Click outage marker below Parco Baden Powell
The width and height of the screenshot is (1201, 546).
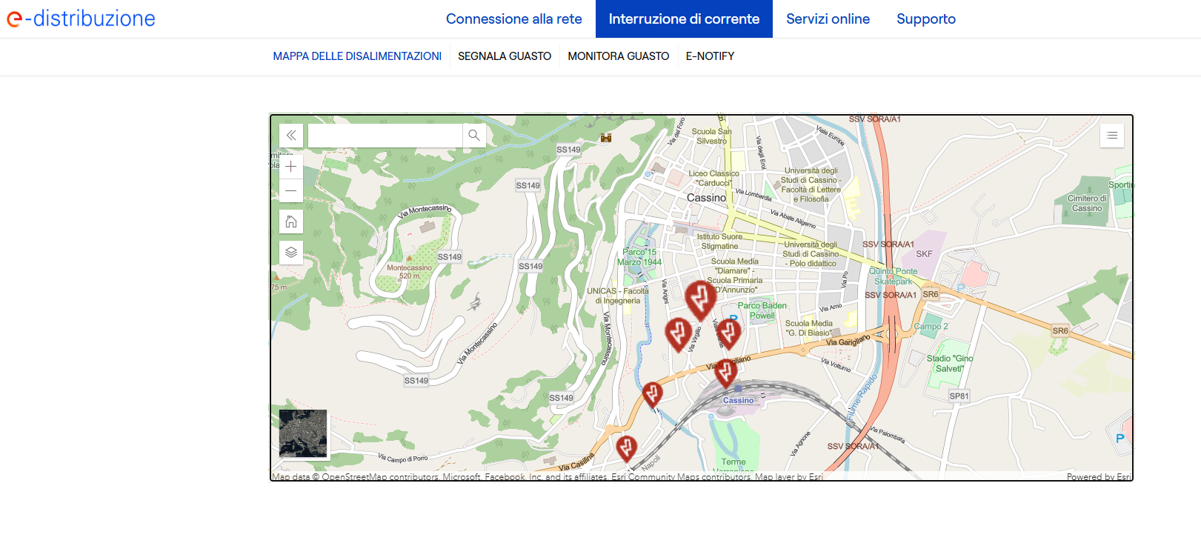click(729, 331)
